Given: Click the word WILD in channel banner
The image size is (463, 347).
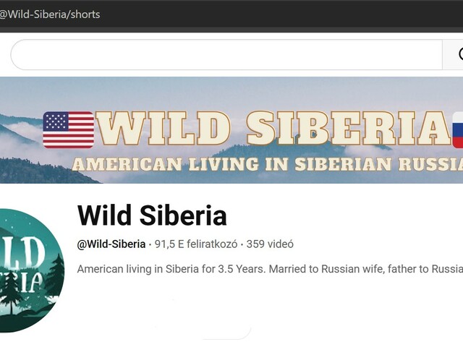Looking at the screenshot, I should (x=163, y=129).
